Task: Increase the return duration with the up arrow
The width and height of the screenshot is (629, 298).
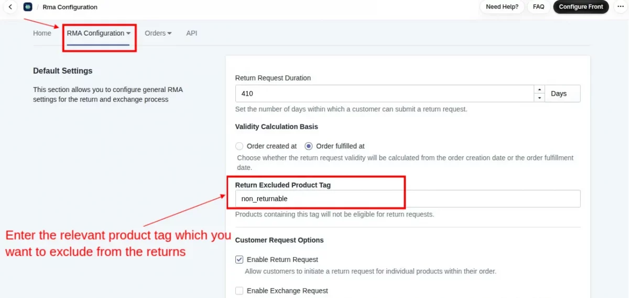Action: coord(539,89)
